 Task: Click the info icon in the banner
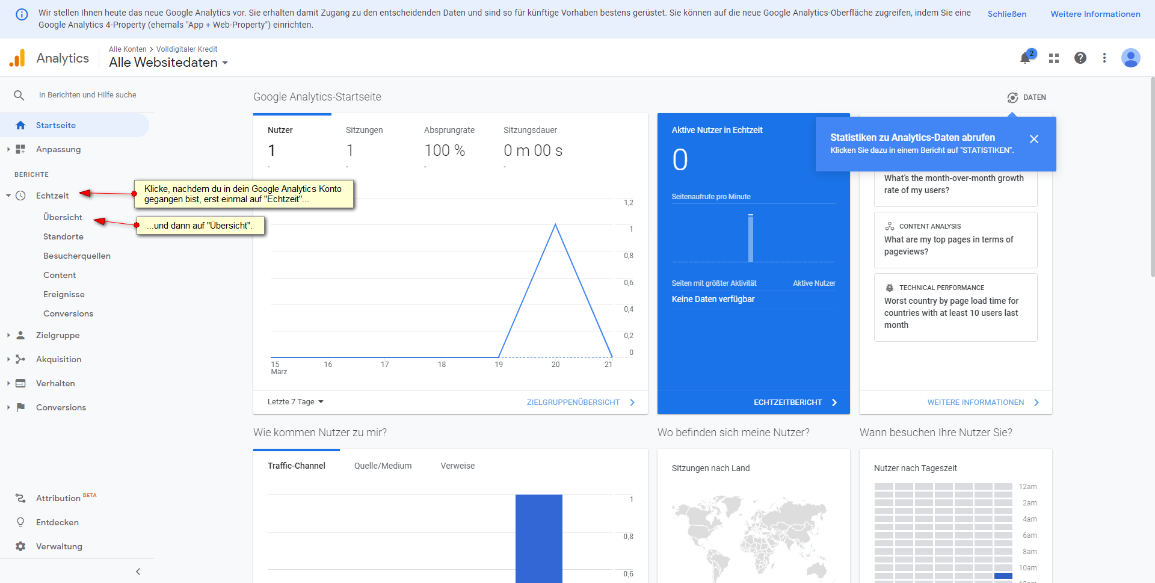(22, 14)
